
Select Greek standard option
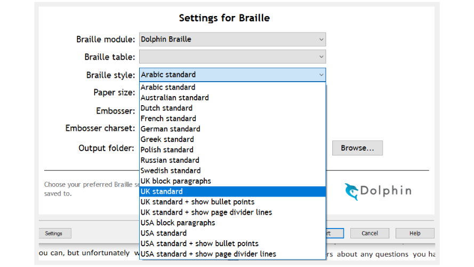167,139
